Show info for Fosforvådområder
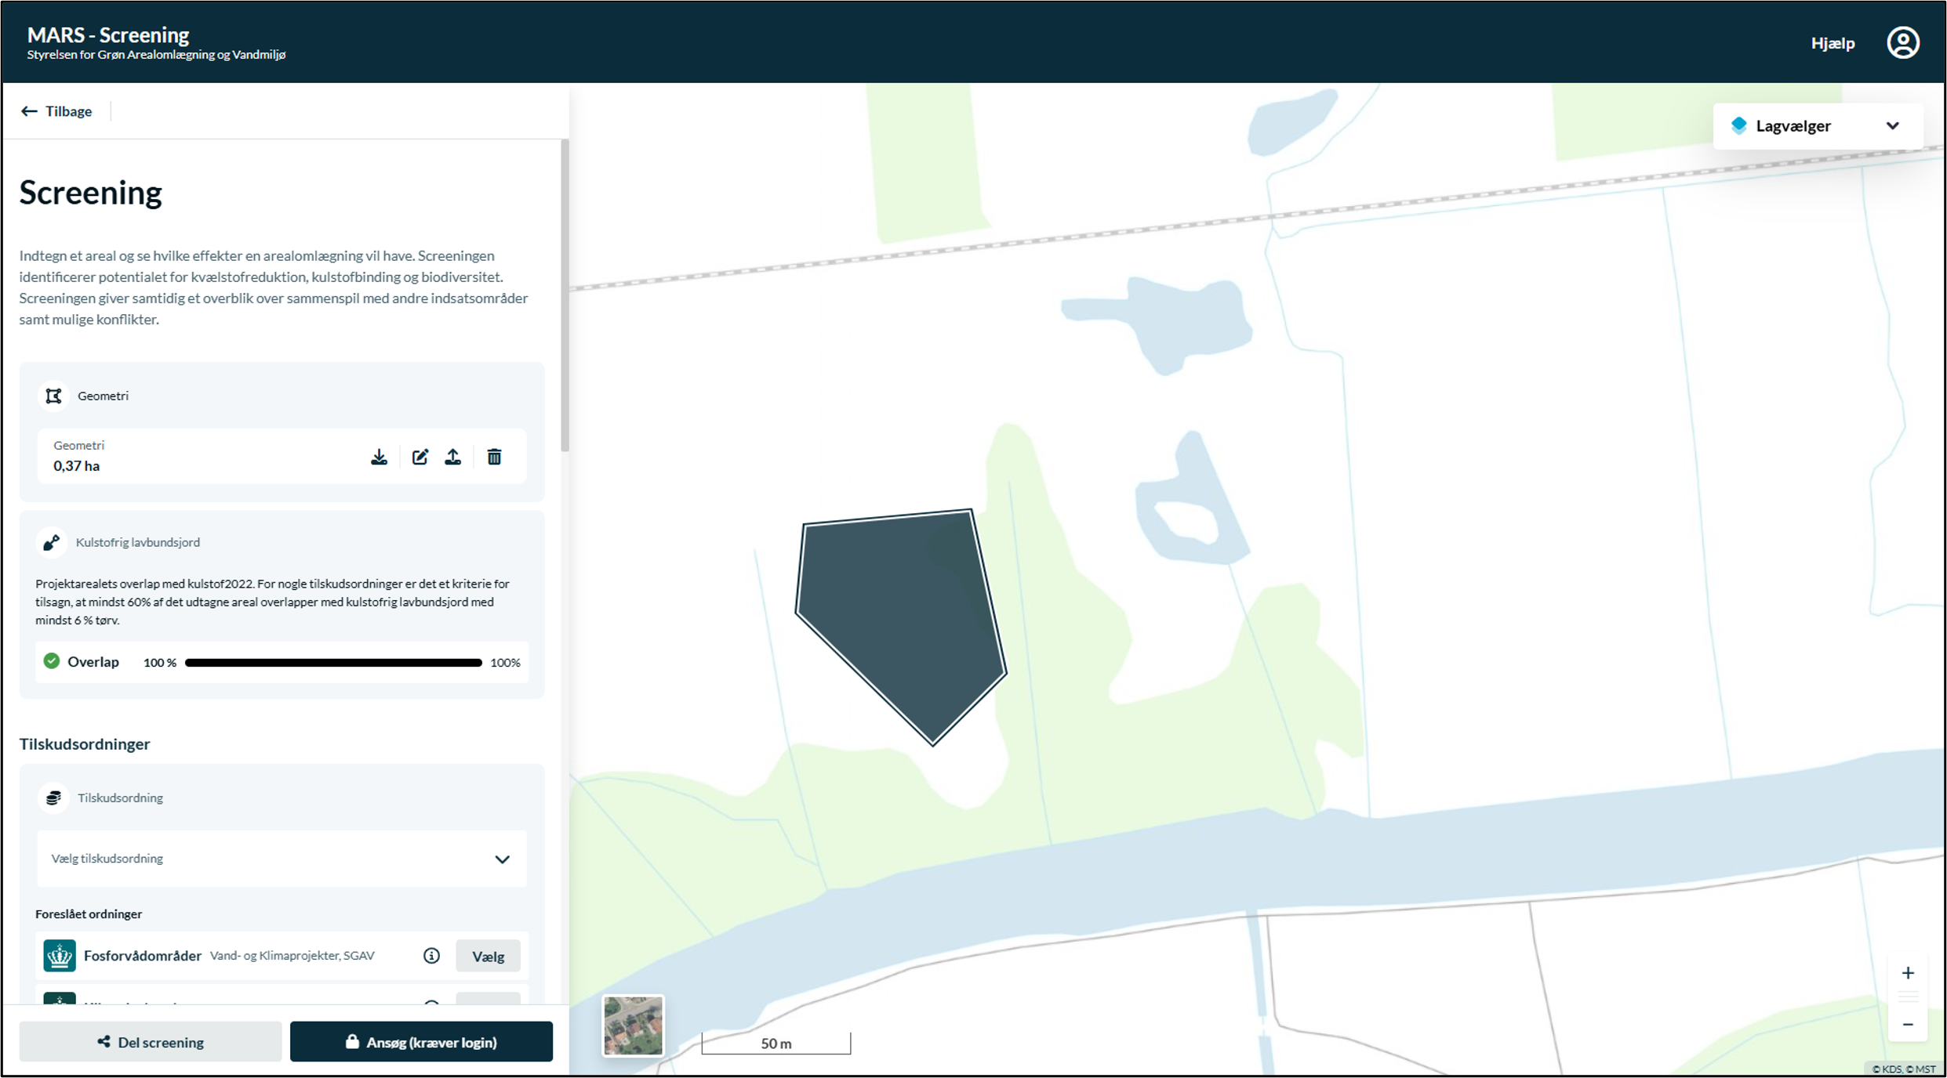Screen dimensions: 1947x1078 tap(431, 956)
